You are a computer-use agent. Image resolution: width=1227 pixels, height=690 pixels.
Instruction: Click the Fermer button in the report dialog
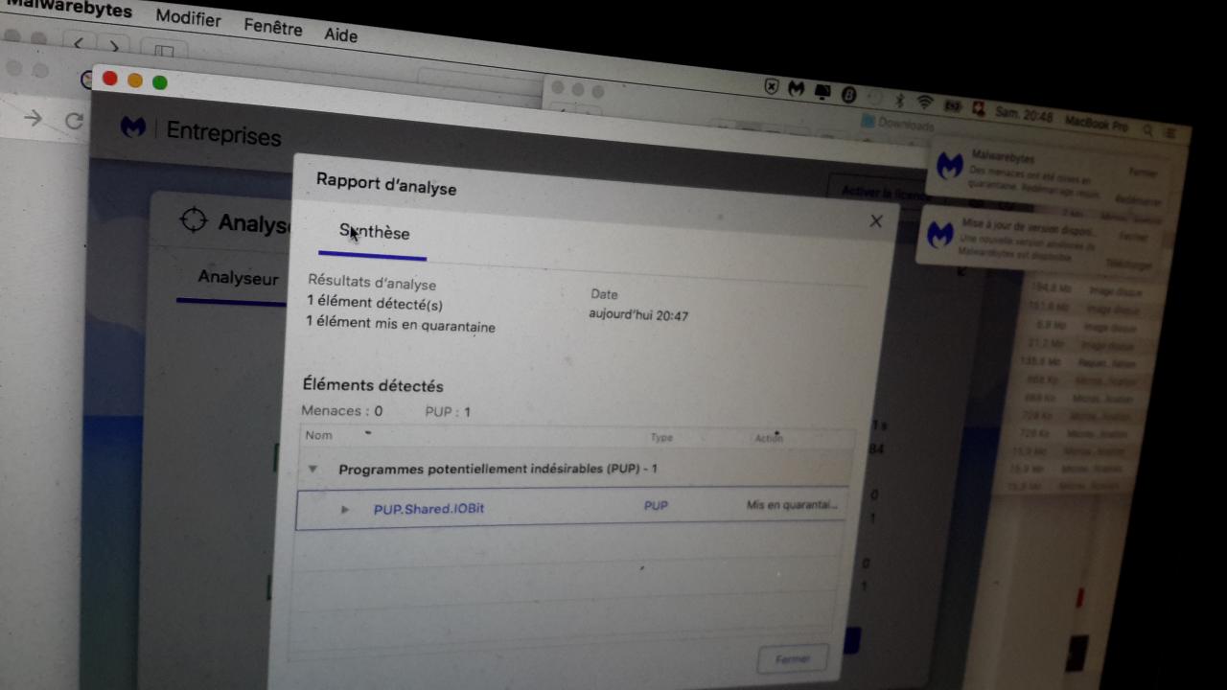[792, 658]
